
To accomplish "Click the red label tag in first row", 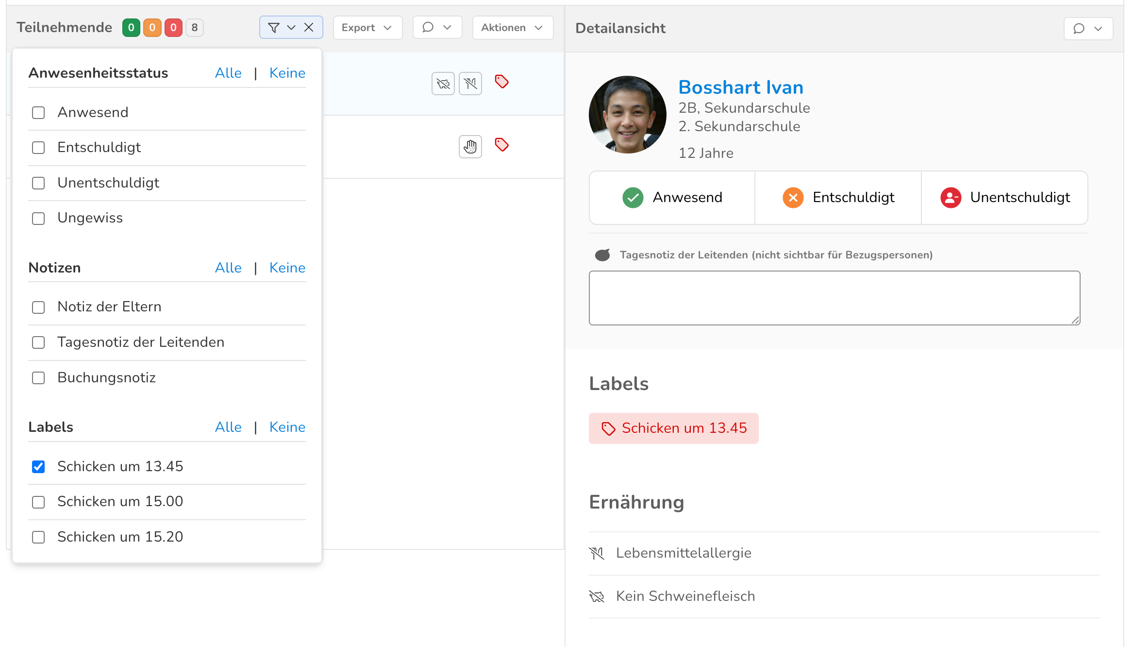I will click(501, 82).
